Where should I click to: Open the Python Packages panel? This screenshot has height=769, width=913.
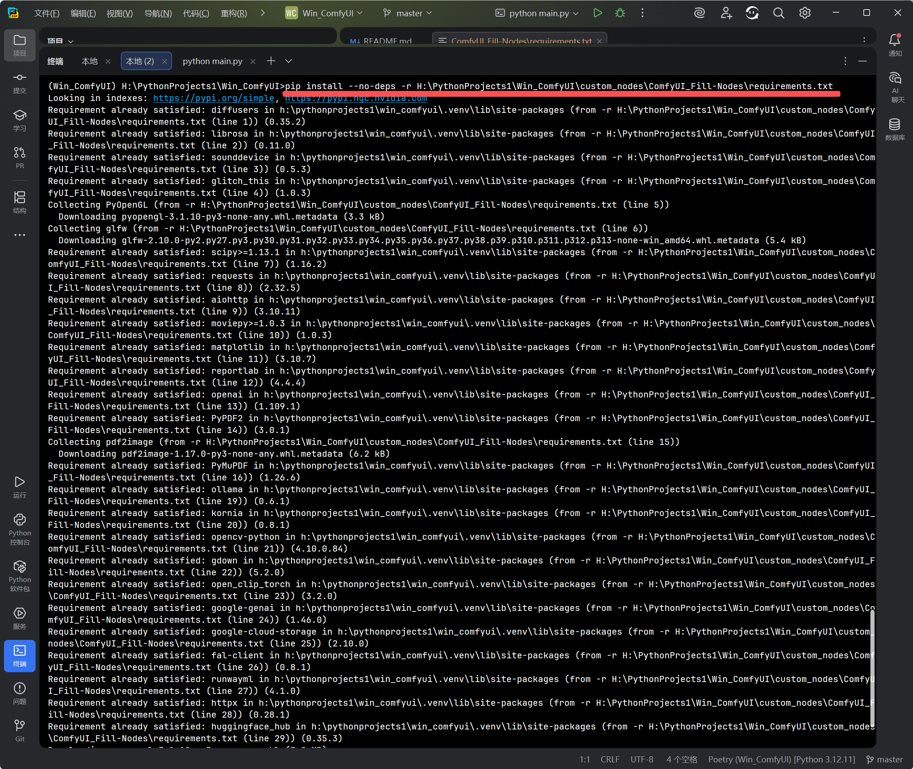tap(19, 576)
